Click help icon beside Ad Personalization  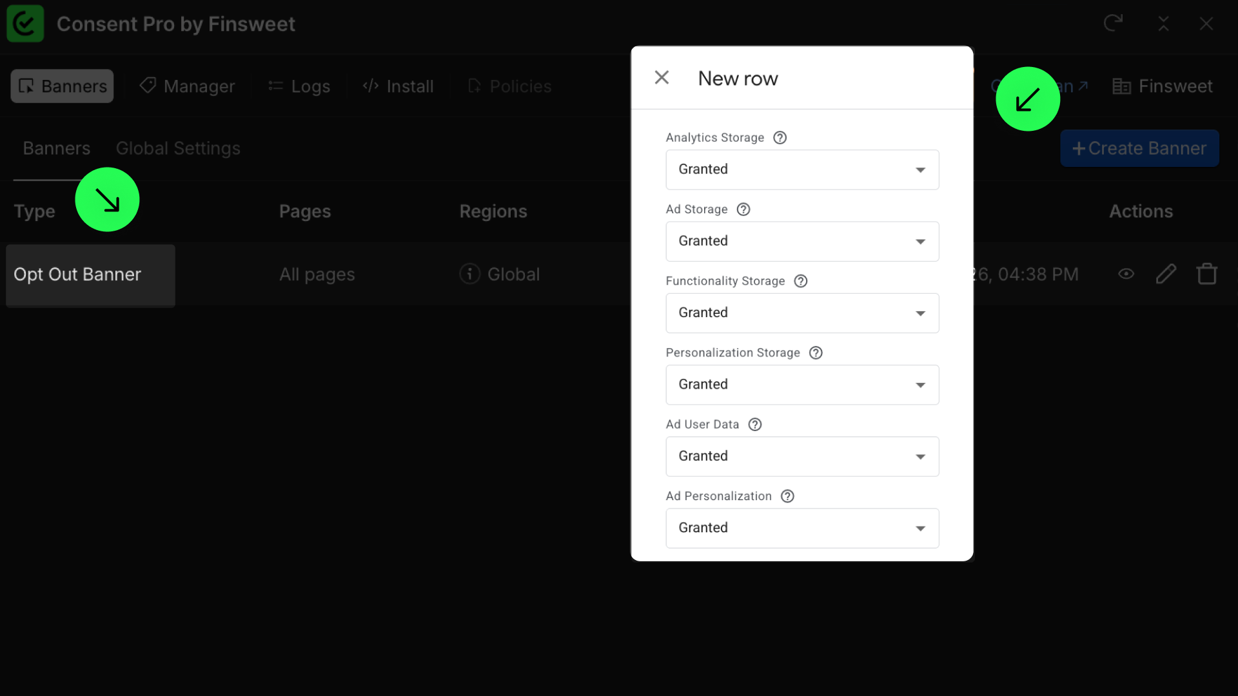click(787, 496)
